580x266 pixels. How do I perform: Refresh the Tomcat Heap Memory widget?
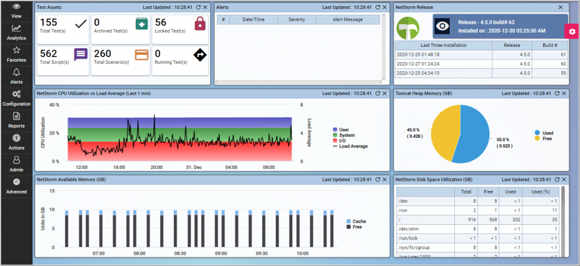(x=557, y=93)
